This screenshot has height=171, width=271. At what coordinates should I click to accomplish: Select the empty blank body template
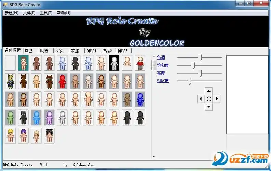point(10,63)
